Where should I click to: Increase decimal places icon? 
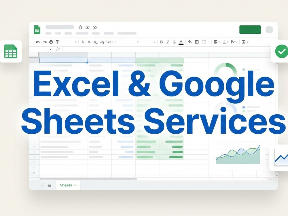coord(102,42)
